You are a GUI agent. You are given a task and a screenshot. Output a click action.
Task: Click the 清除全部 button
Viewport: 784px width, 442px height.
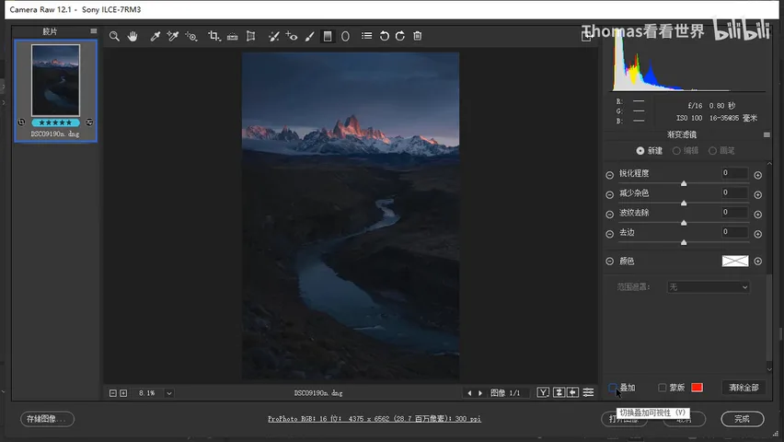(x=744, y=388)
